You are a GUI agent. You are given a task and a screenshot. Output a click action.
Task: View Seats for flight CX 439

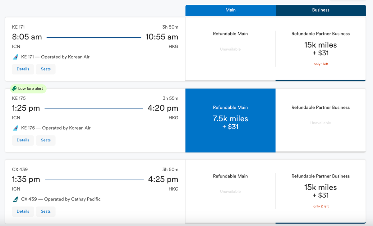click(46, 211)
